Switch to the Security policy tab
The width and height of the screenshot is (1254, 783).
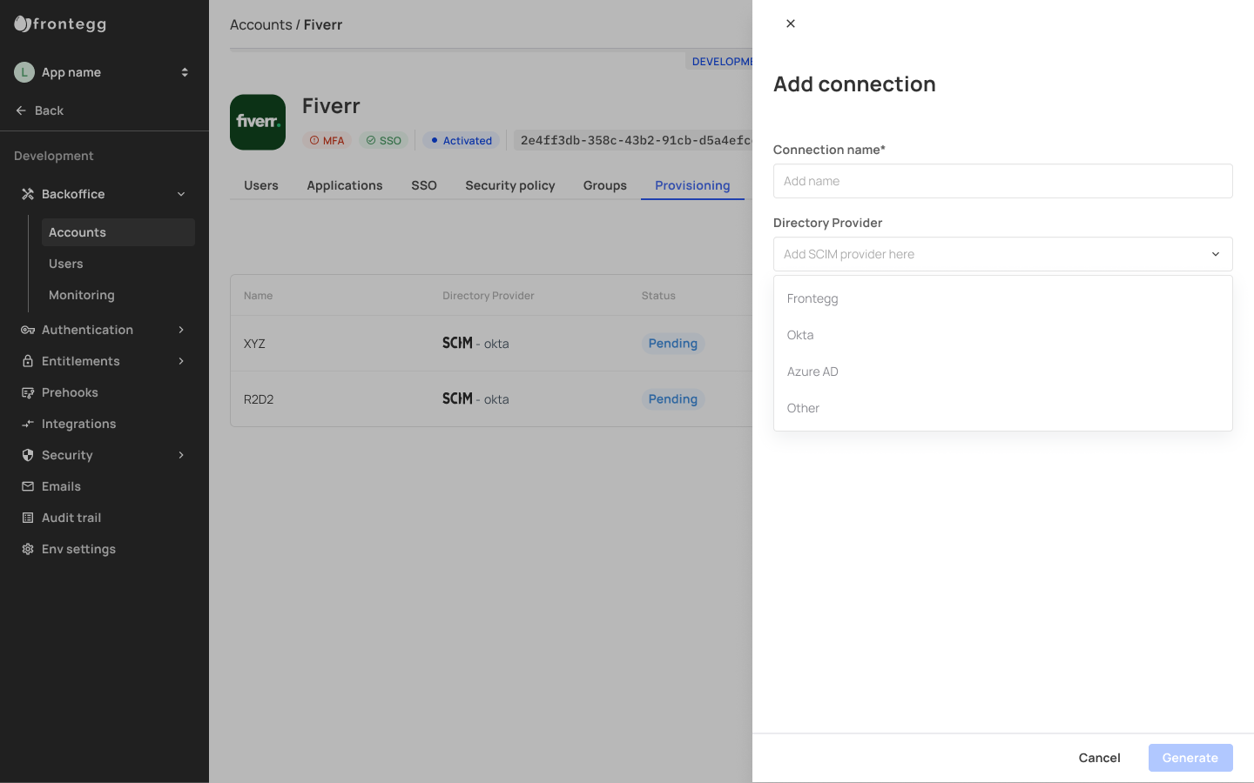pos(510,185)
